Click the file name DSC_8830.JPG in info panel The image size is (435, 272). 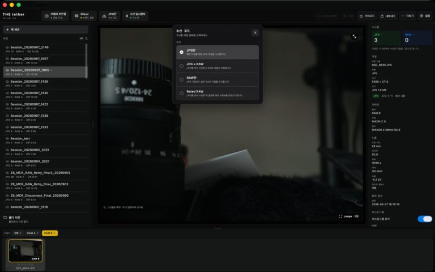(382, 65)
